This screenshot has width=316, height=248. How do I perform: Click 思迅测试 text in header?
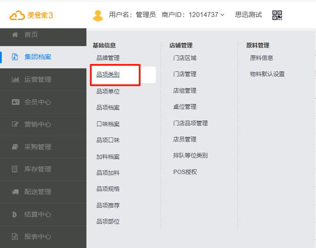pyautogui.click(x=248, y=15)
